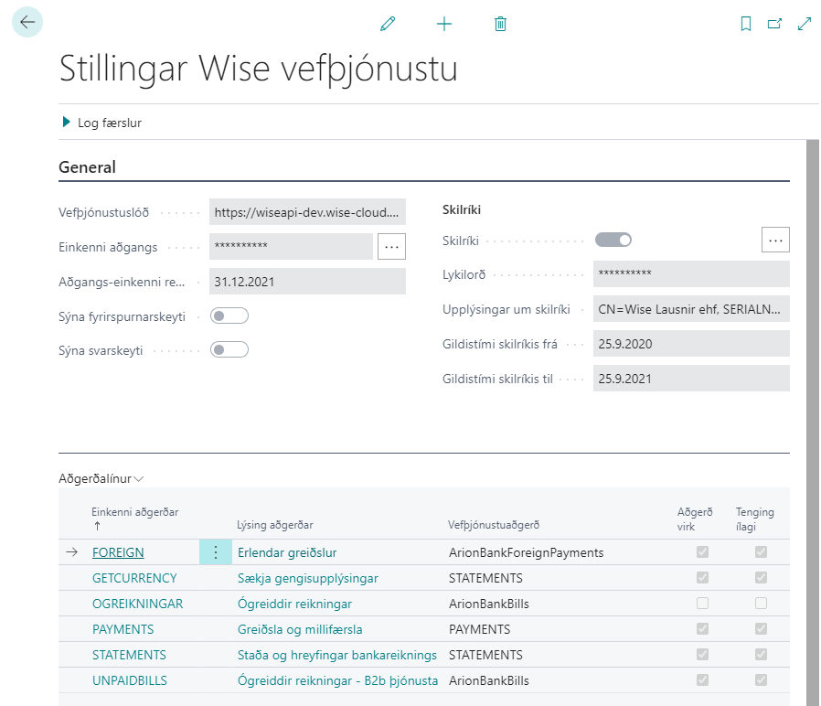Screen dimensions: 821x706
Task: Open the STATEMENTS action link
Action: (x=129, y=655)
